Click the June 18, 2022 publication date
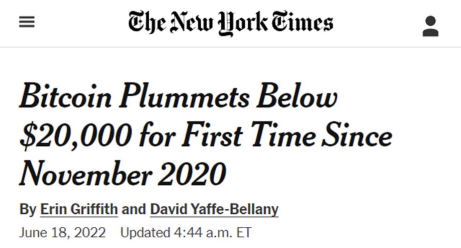Screen dimensions: 461x248 click(62, 233)
